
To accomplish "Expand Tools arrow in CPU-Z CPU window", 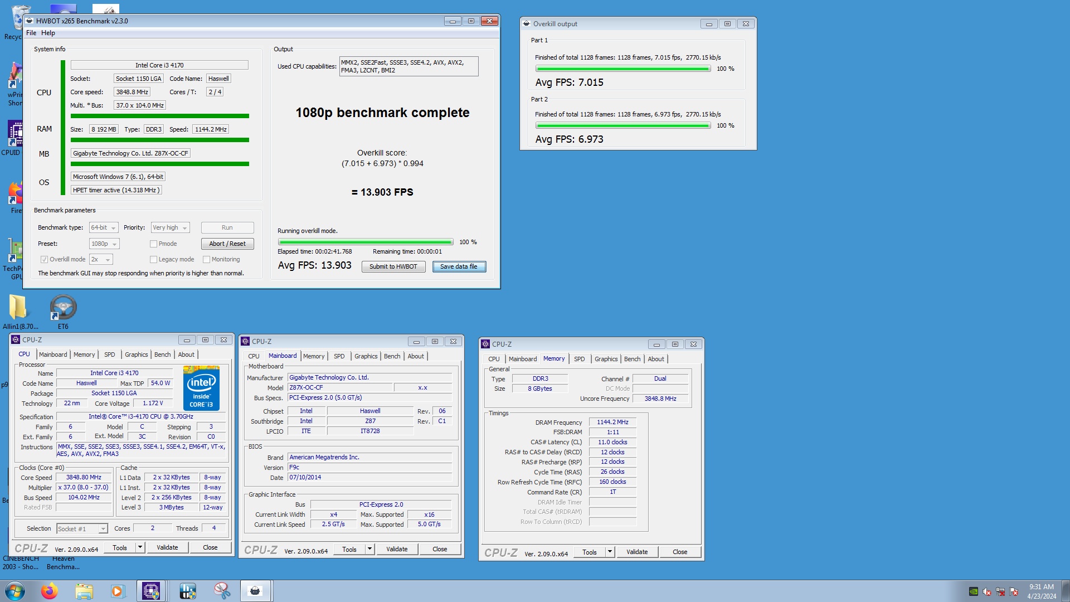I will (x=140, y=547).
